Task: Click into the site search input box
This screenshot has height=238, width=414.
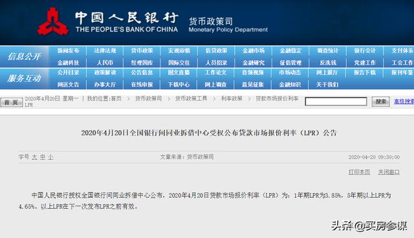Action: 336,102
